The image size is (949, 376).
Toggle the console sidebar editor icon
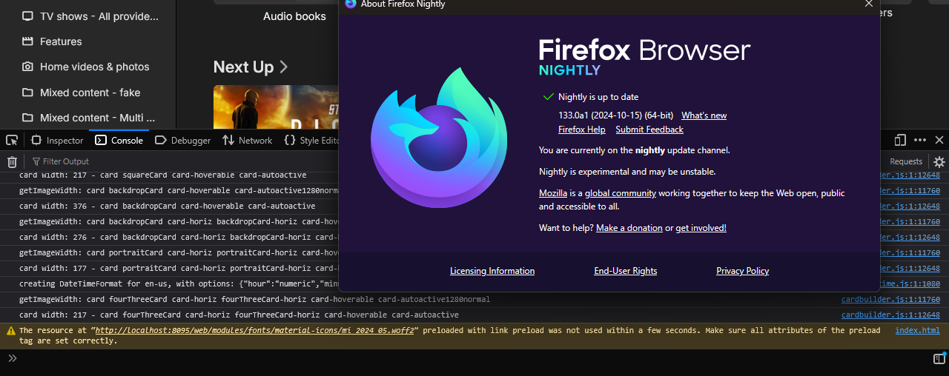coord(939,359)
